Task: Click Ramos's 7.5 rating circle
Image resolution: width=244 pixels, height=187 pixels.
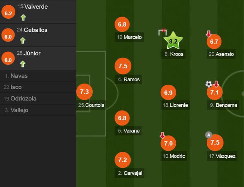Action: (123, 66)
